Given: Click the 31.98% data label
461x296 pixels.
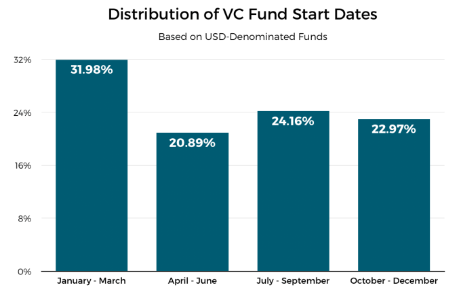Looking at the screenshot, I should [92, 69].
